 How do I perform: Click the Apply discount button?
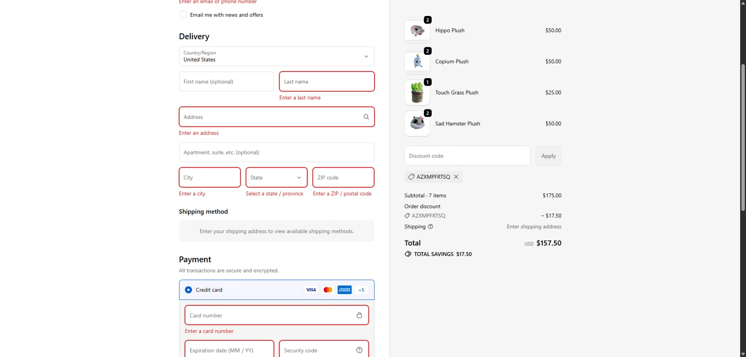click(549, 156)
